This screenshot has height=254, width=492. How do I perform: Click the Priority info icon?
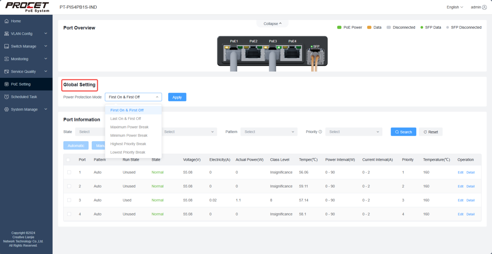pos(320,132)
